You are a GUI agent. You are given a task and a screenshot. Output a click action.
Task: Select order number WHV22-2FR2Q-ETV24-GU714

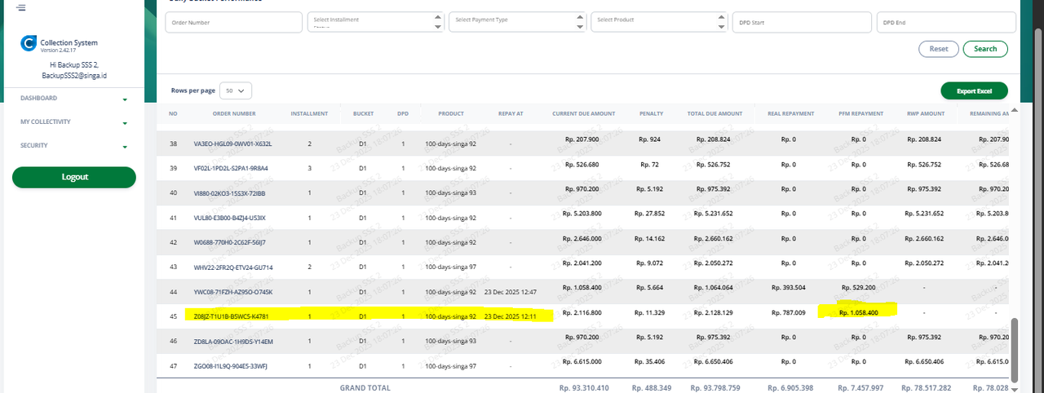coord(232,267)
